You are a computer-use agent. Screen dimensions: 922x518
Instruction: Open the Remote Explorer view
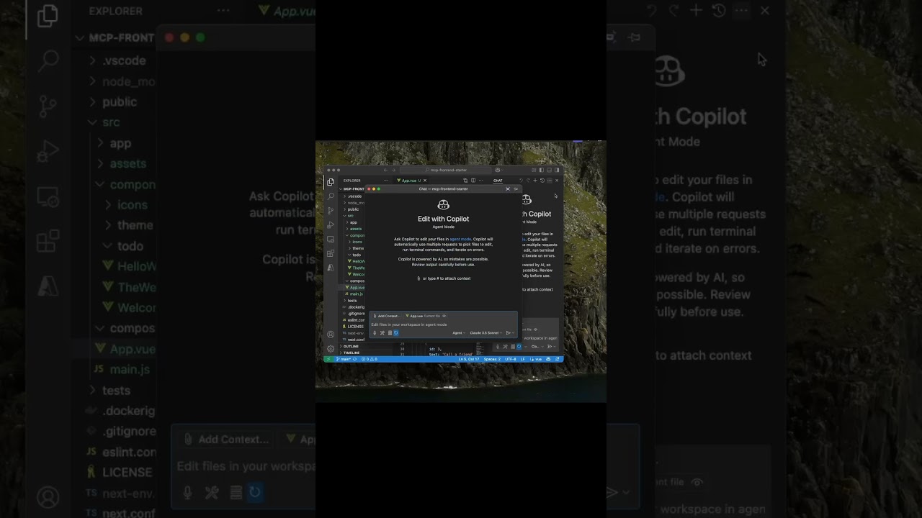tap(331, 240)
